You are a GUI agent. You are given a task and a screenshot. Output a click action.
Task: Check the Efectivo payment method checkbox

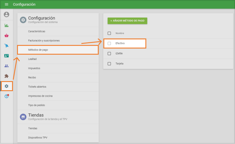point(109,43)
